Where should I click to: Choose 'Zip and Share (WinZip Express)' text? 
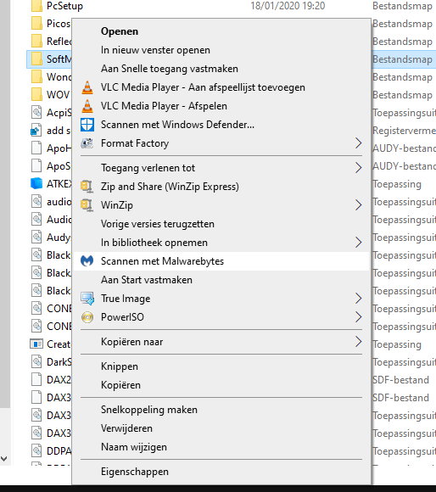(170, 187)
